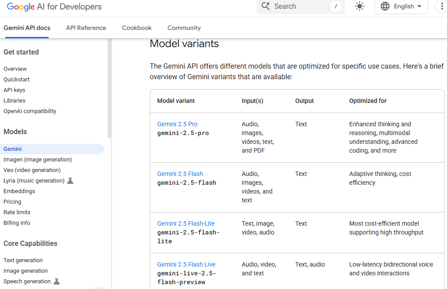Click the sidebar vertical scrollbar
Viewport: 447px width, 289px height.
pos(109,88)
